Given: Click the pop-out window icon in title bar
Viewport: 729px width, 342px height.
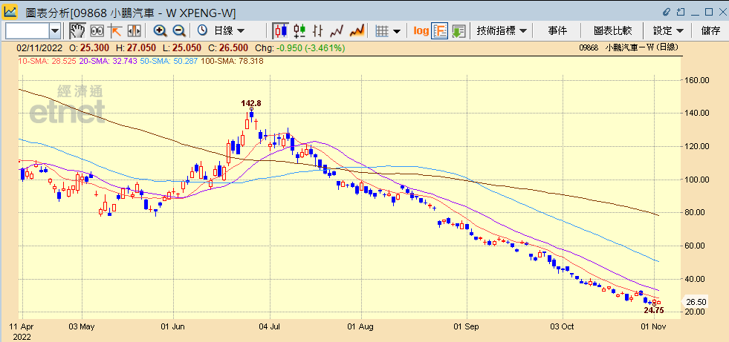Looking at the screenshot, I should pos(681,12).
